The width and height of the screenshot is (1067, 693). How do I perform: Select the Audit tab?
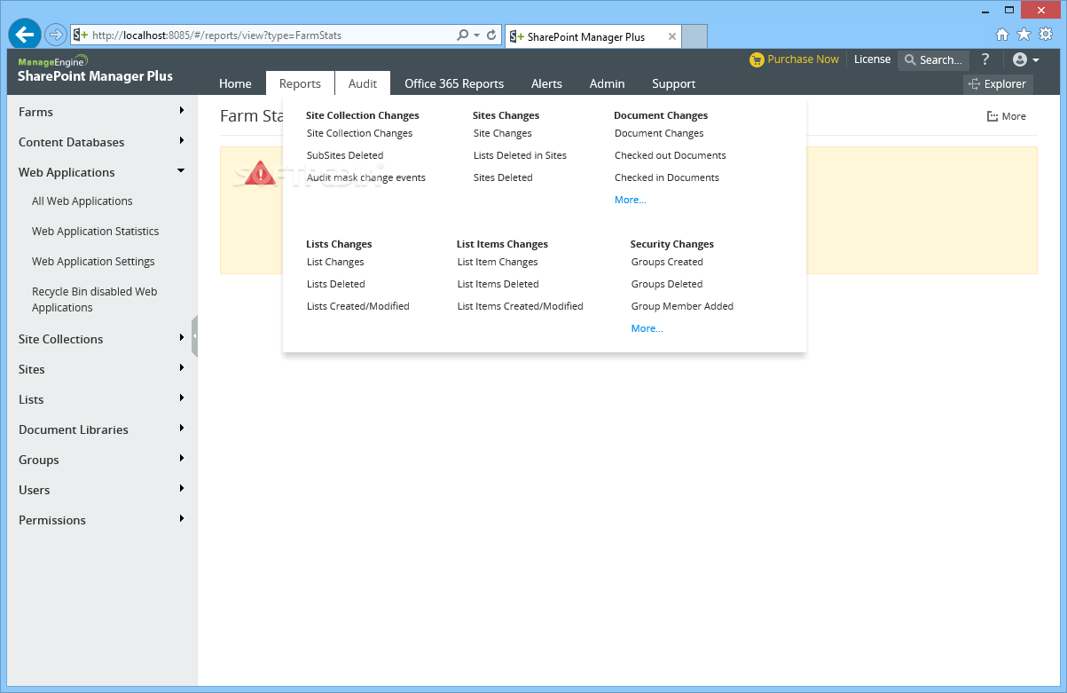[x=363, y=83]
